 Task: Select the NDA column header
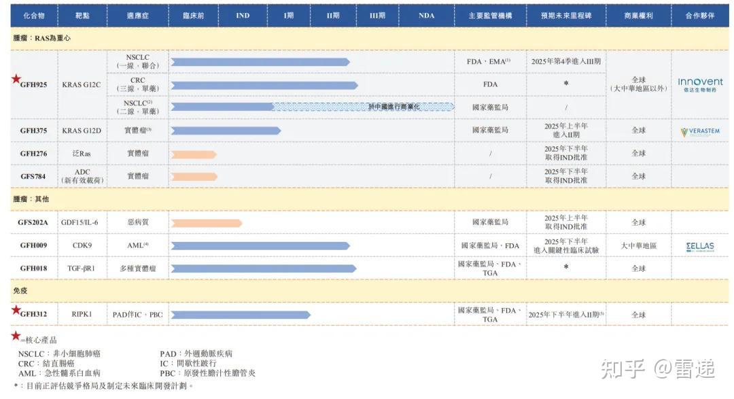(426, 14)
